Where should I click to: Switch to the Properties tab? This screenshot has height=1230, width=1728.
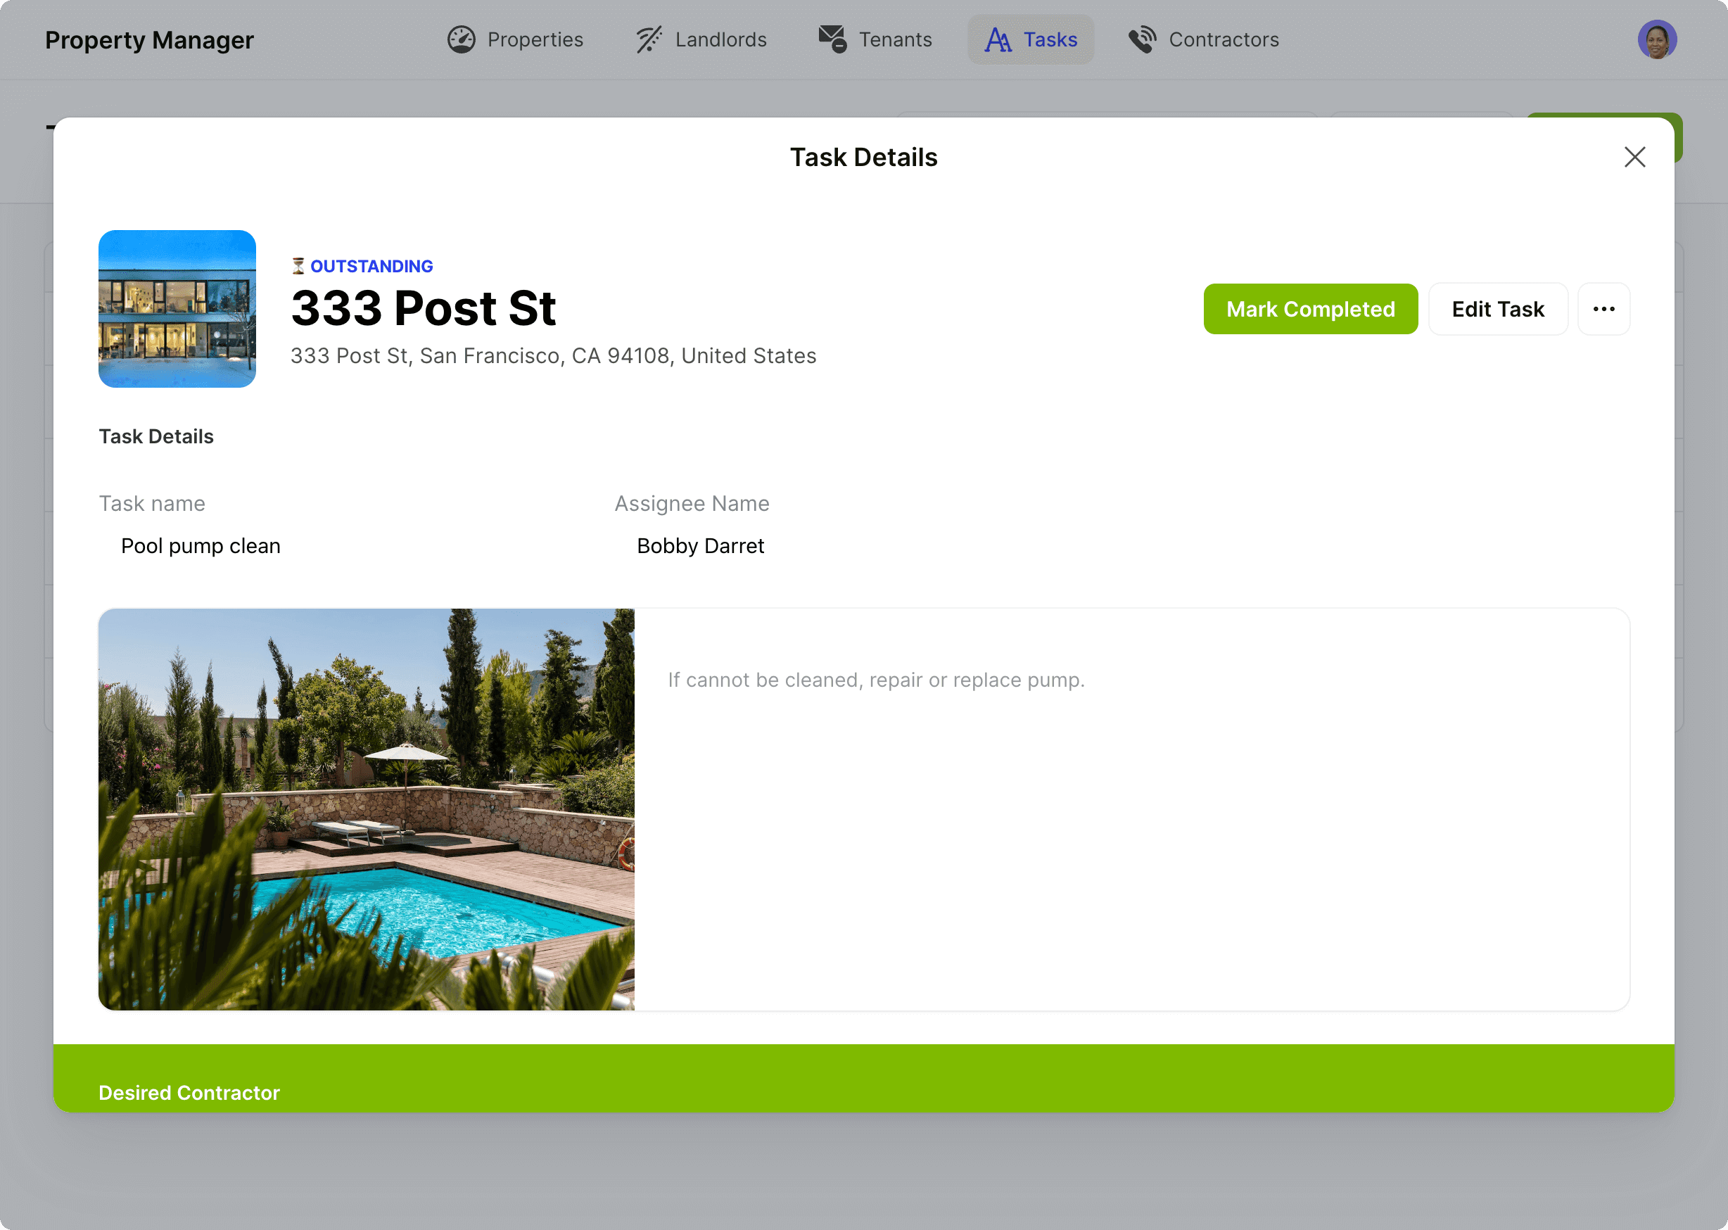(535, 39)
